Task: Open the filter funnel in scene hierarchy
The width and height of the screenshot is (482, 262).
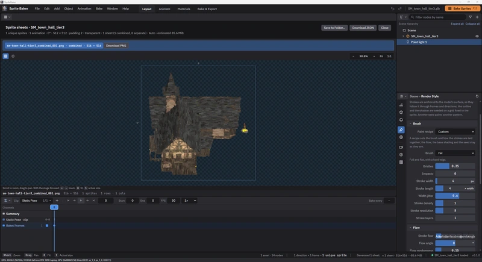Action: [471, 17]
